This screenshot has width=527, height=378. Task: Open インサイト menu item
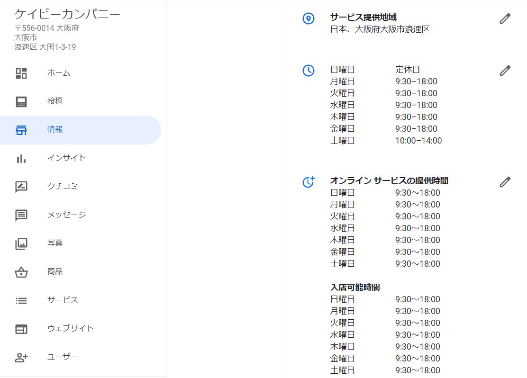tap(81, 159)
